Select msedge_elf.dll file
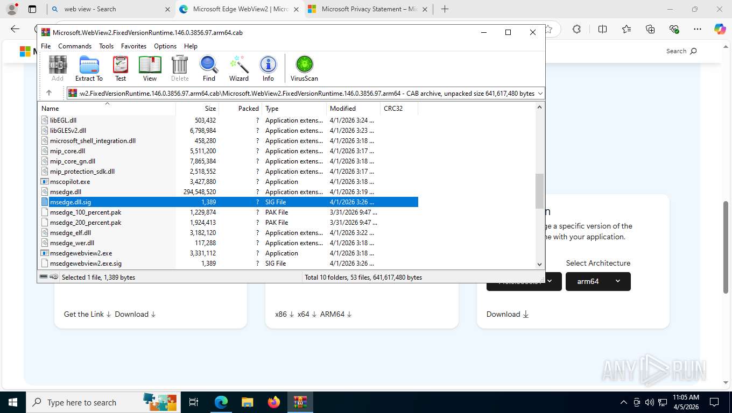732x413 pixels. (x=228, y=233)
